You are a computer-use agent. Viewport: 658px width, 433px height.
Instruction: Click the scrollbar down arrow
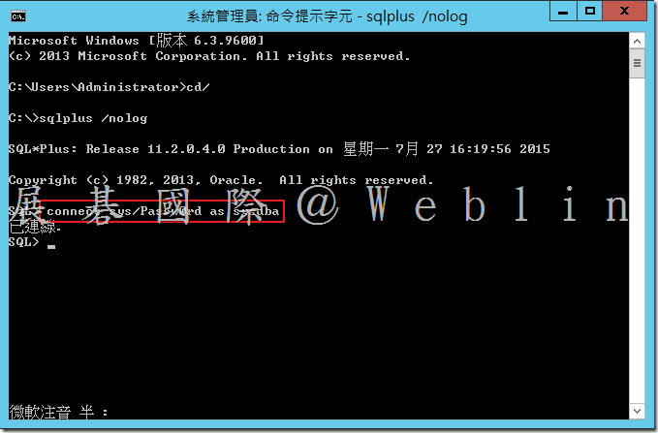pos(637,411)
